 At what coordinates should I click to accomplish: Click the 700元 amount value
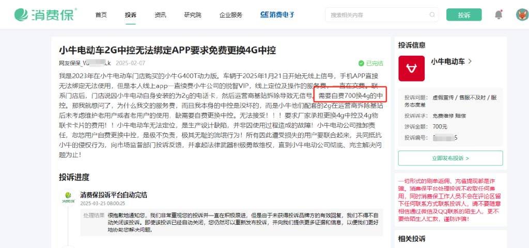point(440,127)
